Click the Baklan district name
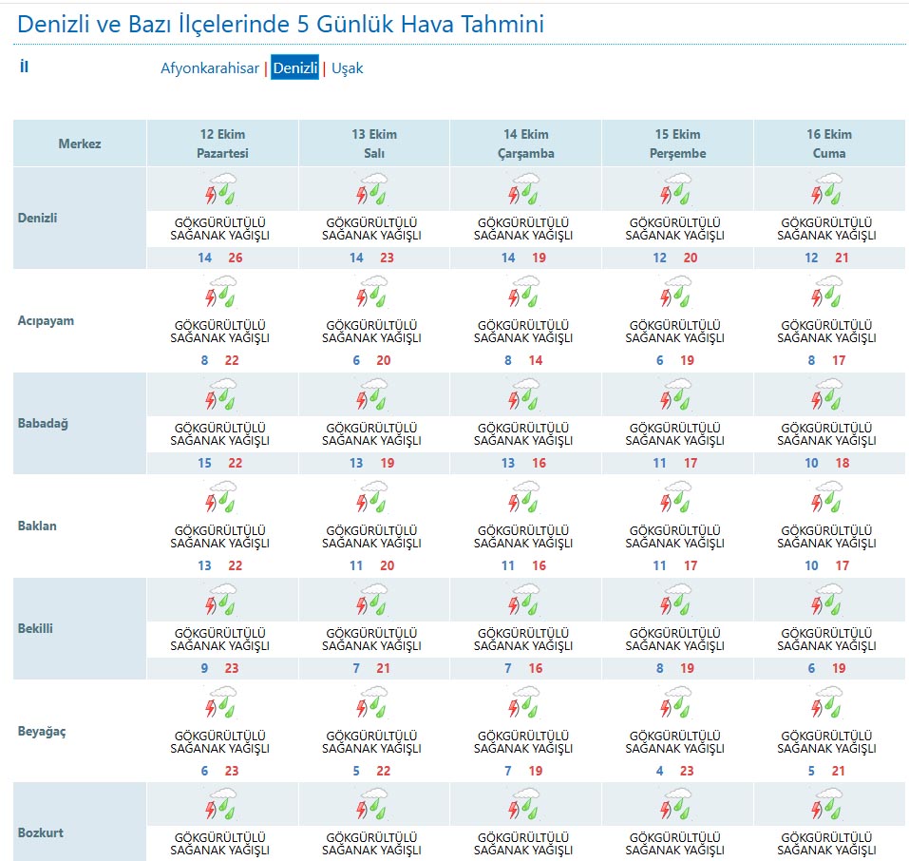Image resolution: width=909 pixels, height=861 pixels. (x=37, y=526)
